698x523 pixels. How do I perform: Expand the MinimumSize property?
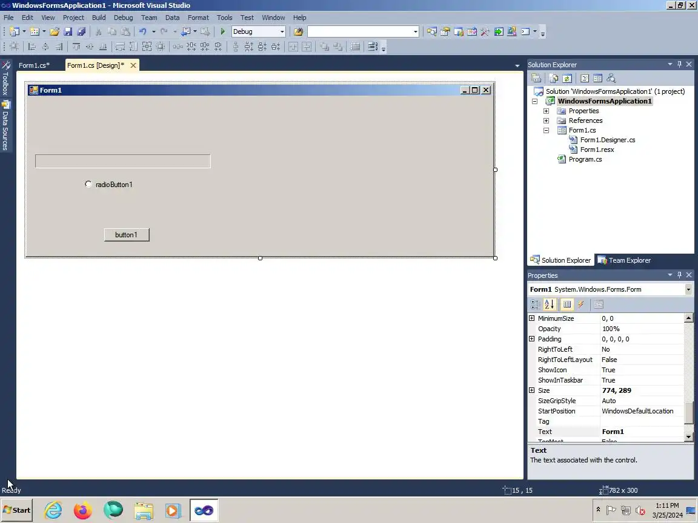click(x=531, y=318)
